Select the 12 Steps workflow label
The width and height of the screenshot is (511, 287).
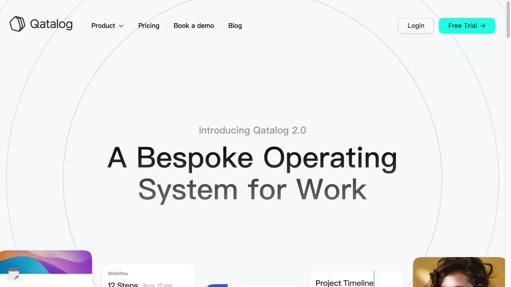coord(123,284)
